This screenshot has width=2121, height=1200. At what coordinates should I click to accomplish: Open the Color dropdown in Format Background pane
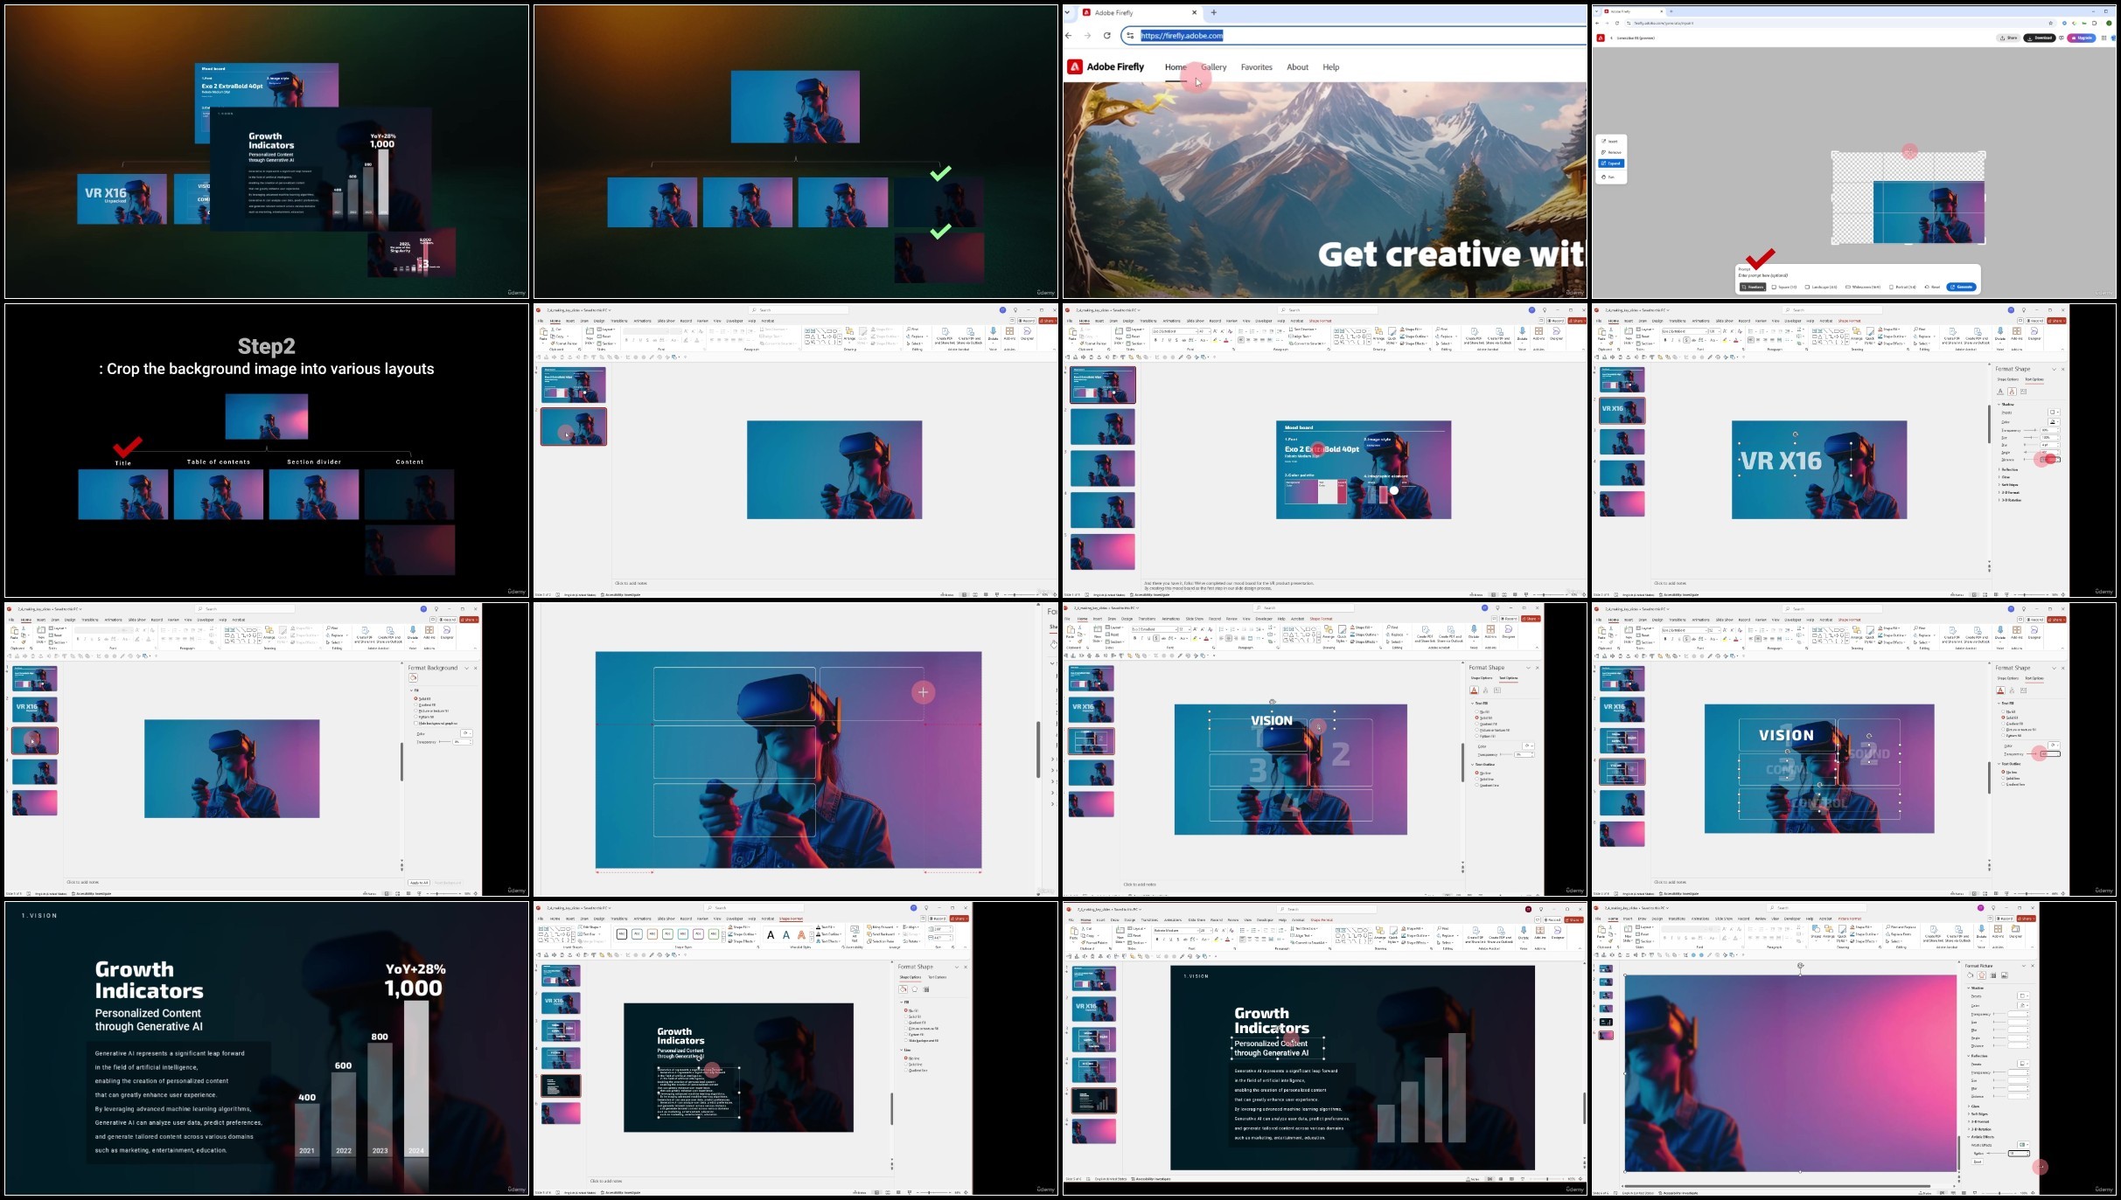466,733
